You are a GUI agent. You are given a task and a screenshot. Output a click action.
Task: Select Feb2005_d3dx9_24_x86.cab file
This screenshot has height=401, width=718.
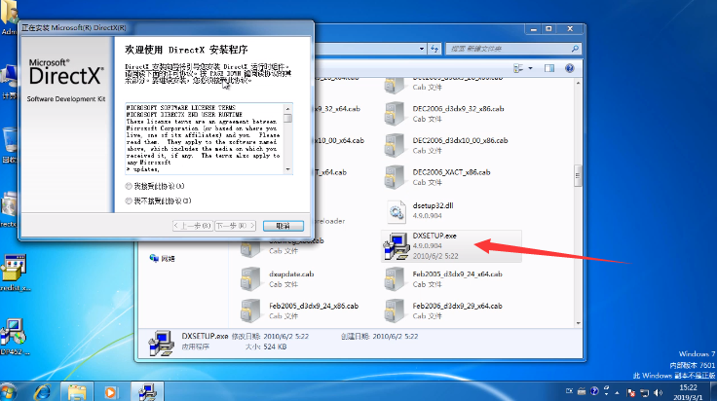tap(300, 310)
